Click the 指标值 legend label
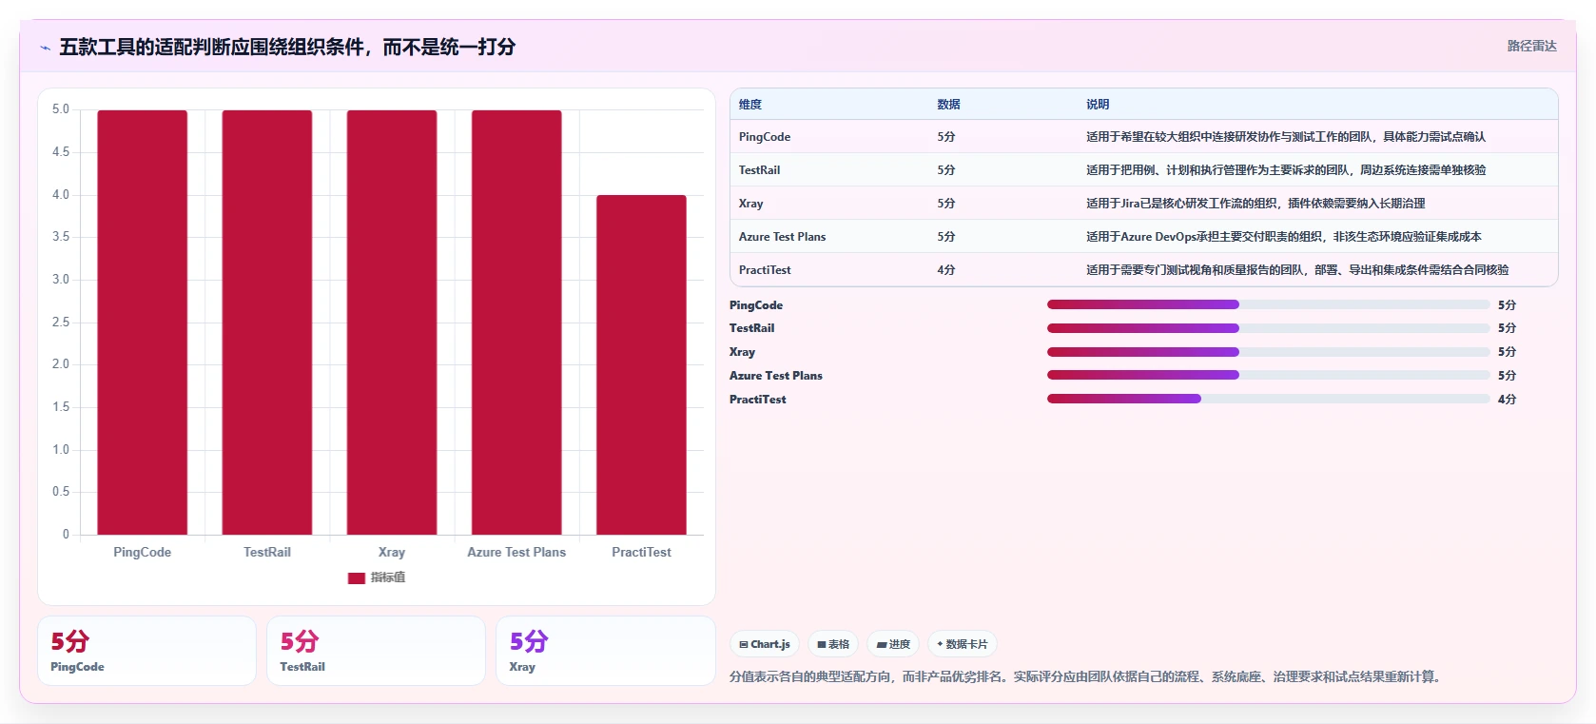1596x724 pixels. coord(388,577)
